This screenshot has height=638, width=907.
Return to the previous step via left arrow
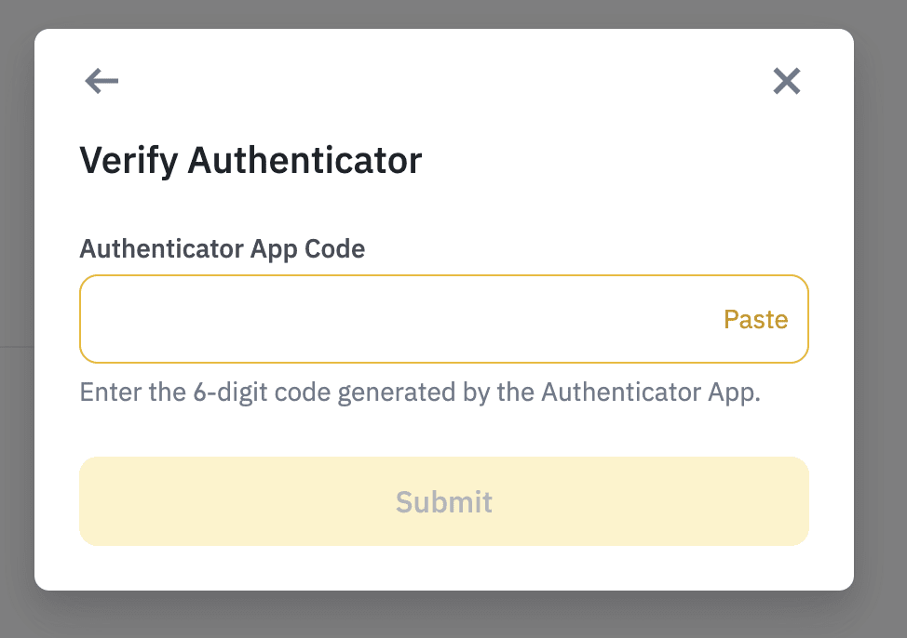(102, 82)
